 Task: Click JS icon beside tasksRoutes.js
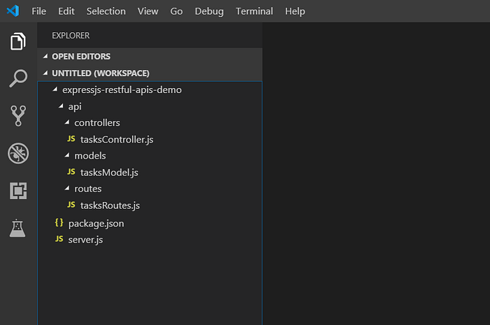(71, 205)
